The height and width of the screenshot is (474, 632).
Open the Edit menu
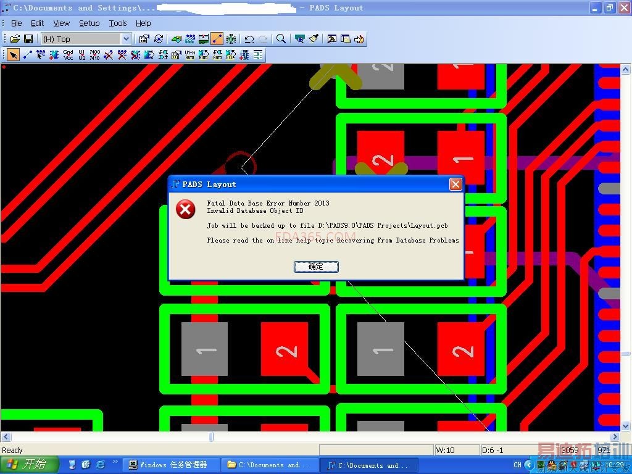pyautogui.click(x=38, y=23)
